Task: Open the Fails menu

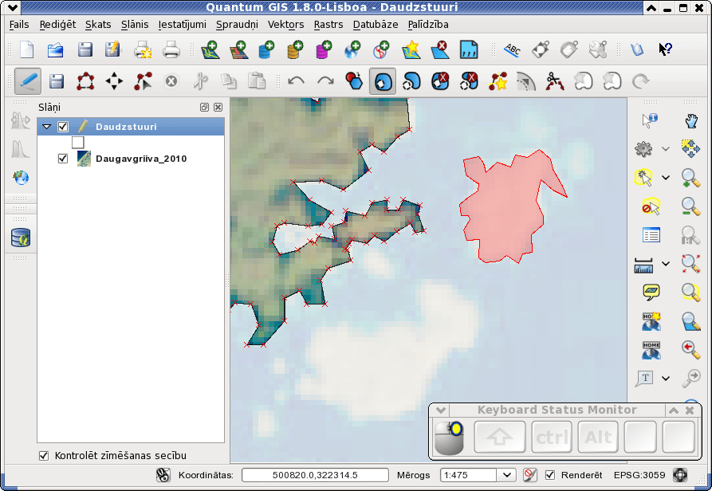Action: (x=19, y=25)
